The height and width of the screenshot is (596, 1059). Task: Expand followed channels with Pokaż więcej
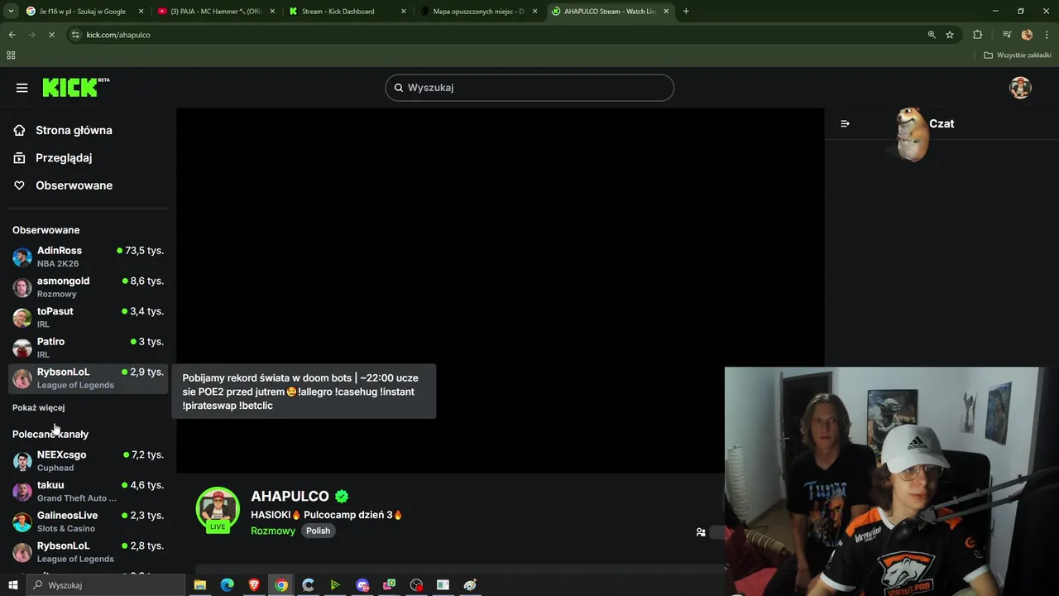(x=38, y=407)
